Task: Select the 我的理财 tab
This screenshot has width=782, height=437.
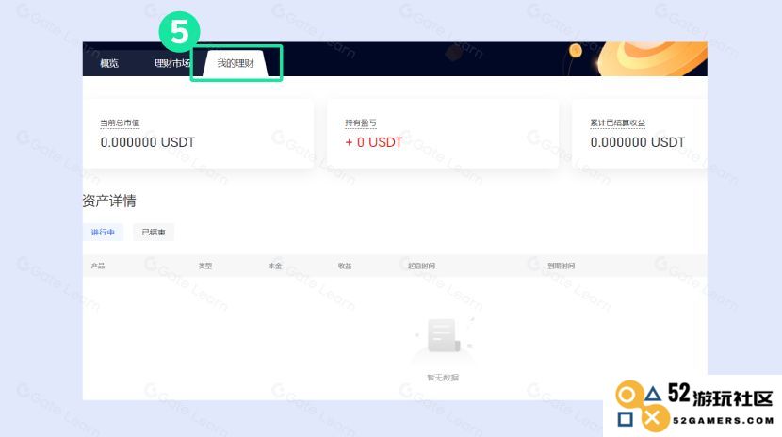Action: point(236,63)
